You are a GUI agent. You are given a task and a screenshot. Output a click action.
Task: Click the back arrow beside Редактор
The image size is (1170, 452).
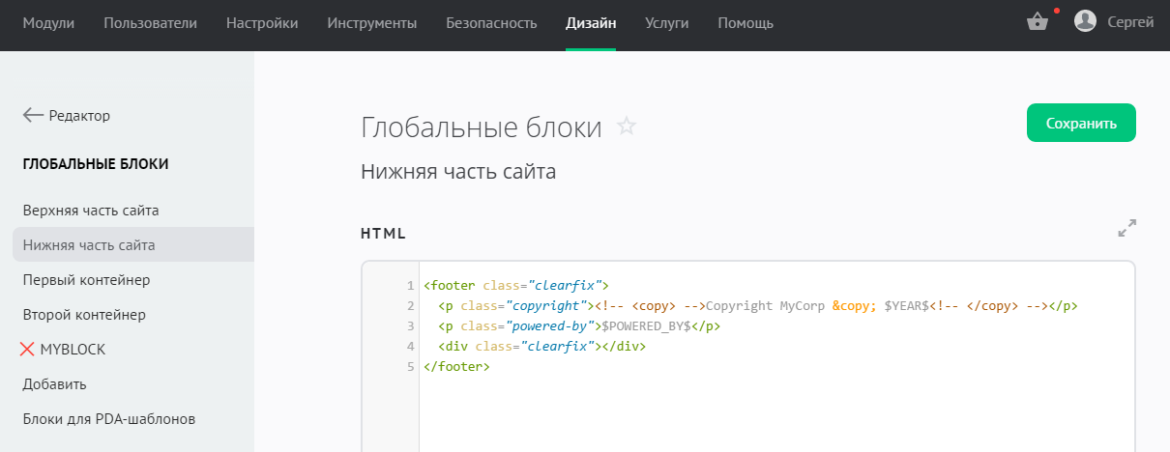33,116
